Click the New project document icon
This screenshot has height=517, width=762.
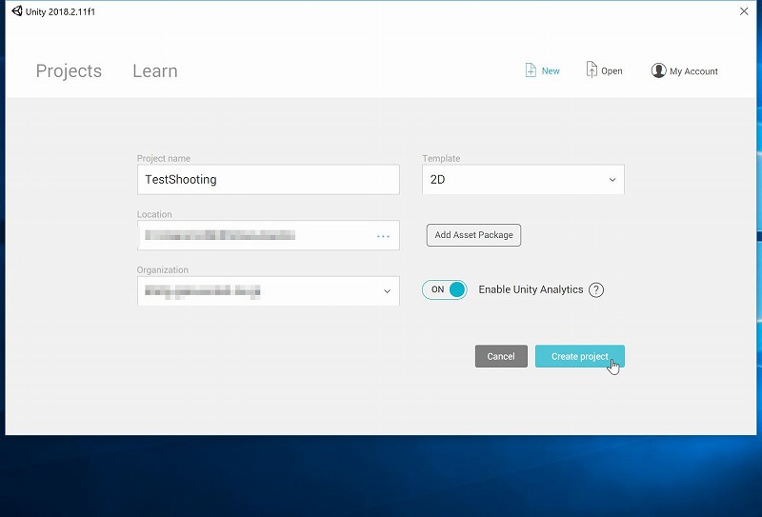(531, 70)
